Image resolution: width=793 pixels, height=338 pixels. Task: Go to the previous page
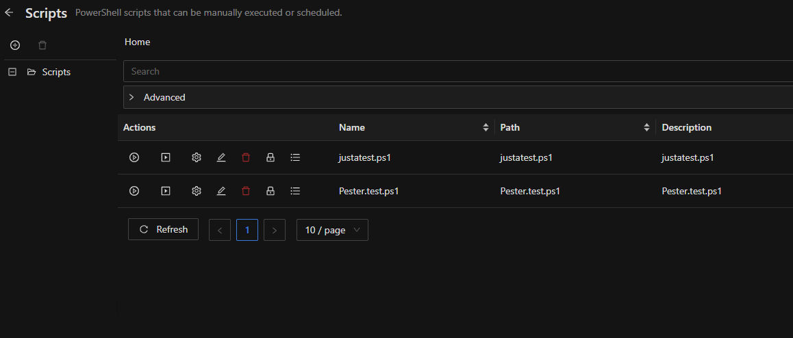point(220,230)
